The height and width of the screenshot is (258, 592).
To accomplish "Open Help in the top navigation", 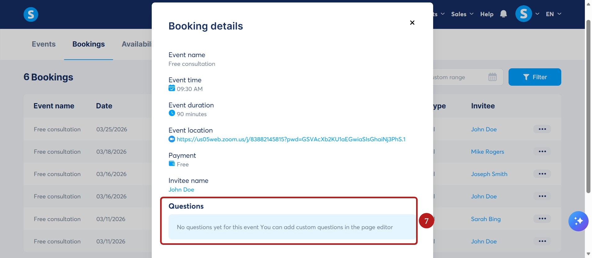I will point(487,14).
